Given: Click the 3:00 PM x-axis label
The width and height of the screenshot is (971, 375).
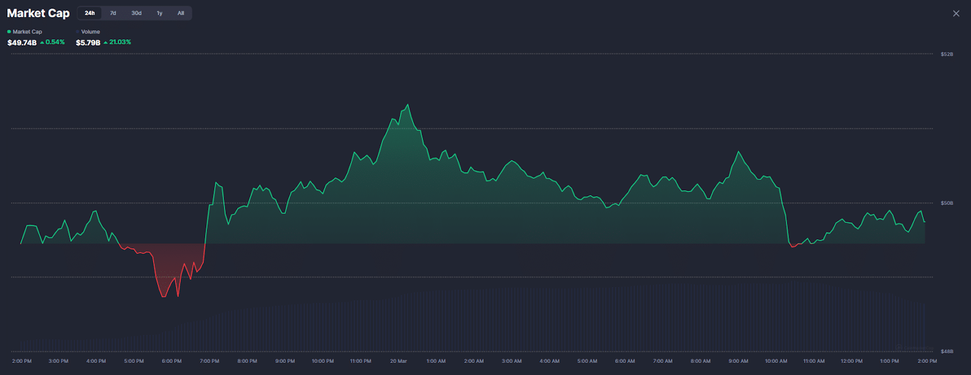Looking at the screenshot, I should [58, 361].
